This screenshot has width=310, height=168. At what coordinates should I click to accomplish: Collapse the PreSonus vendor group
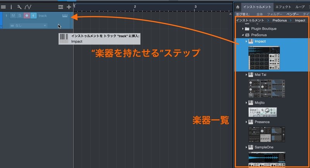[243, 35]
